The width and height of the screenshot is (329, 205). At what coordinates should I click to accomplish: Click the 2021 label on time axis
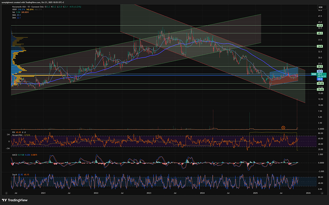point(43,193)
